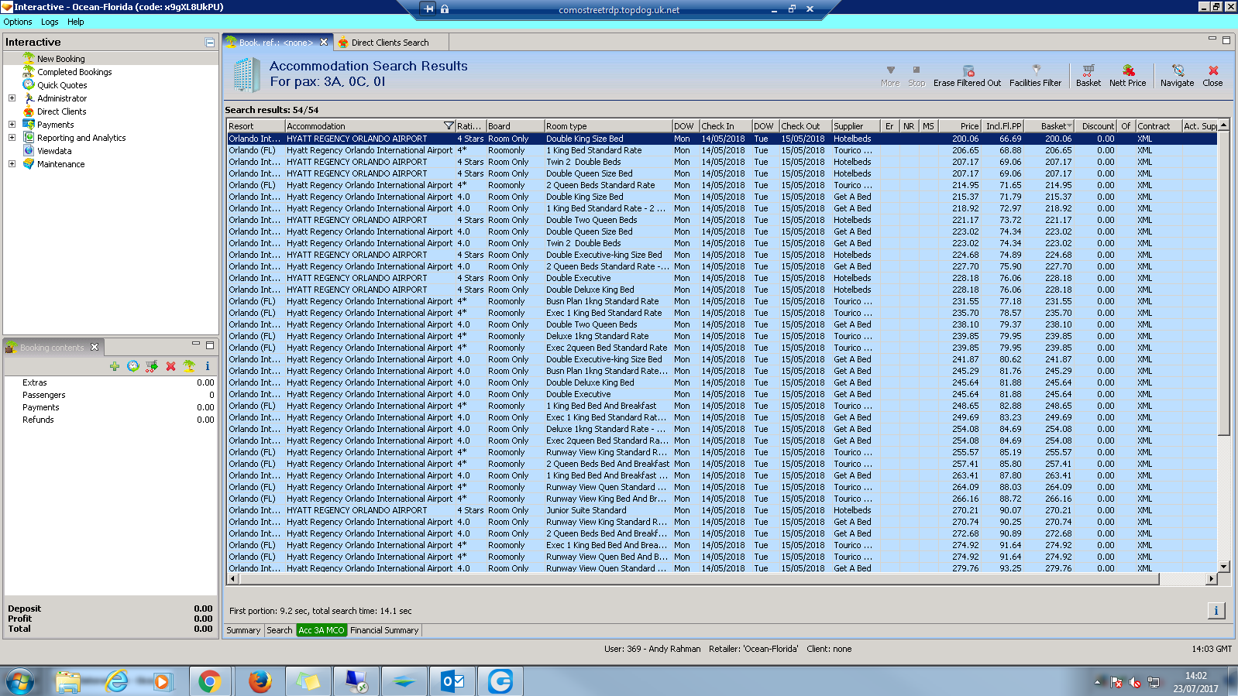
Task: Click Basket column sort arrow
Action: (1069, 125)
